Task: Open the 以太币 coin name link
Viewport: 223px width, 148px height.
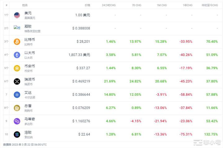Action: click(29, 53)
